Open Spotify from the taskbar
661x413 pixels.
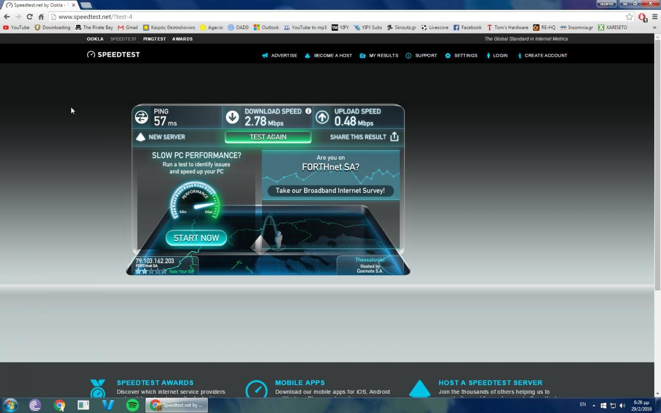coord(132,405)
